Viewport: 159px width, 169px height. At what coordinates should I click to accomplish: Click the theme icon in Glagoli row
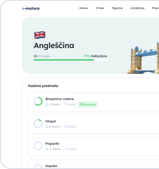pos(47,127)
